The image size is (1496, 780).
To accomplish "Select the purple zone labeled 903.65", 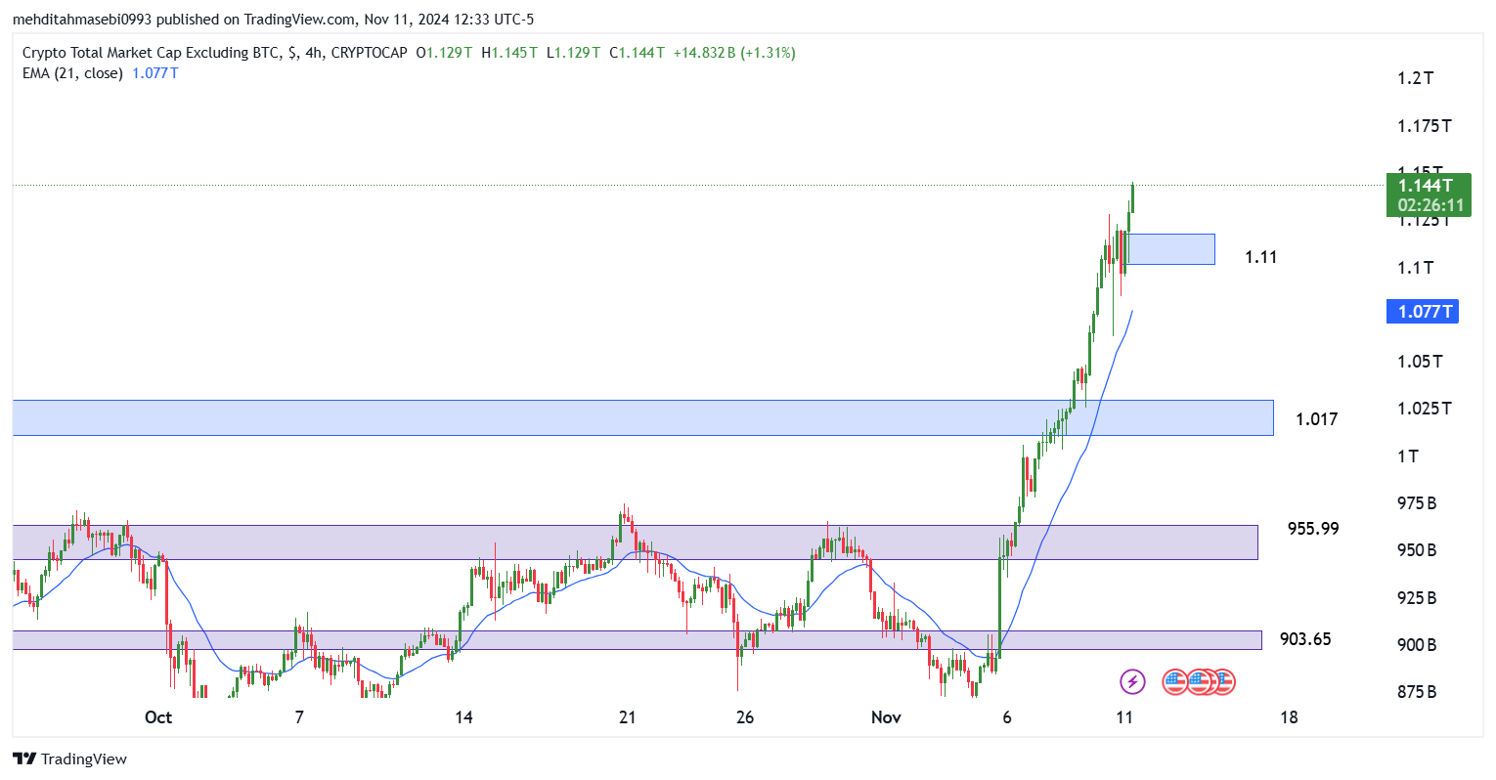I will click(x=638, y=640).
